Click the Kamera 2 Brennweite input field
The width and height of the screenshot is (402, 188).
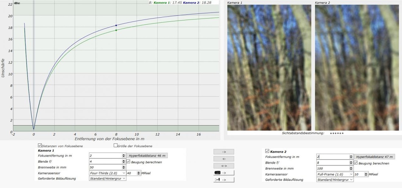[x=333, y=169]
